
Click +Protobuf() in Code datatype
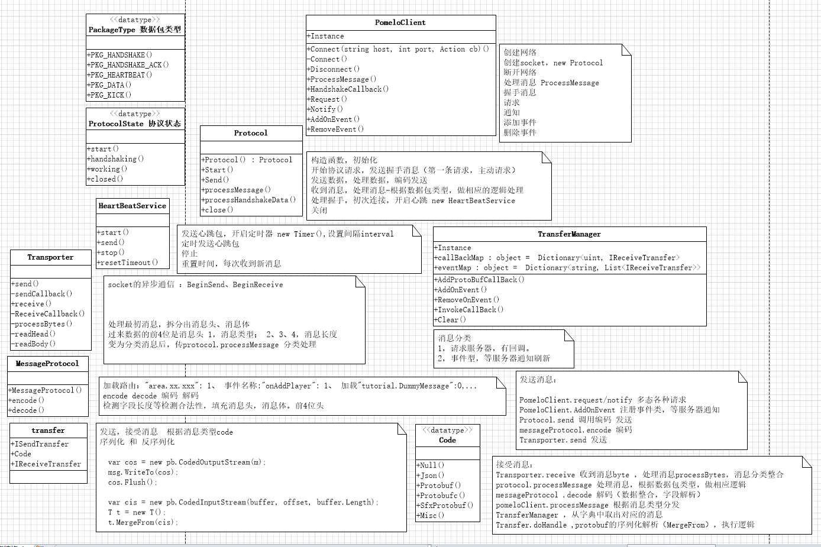[x=439, y=485]
